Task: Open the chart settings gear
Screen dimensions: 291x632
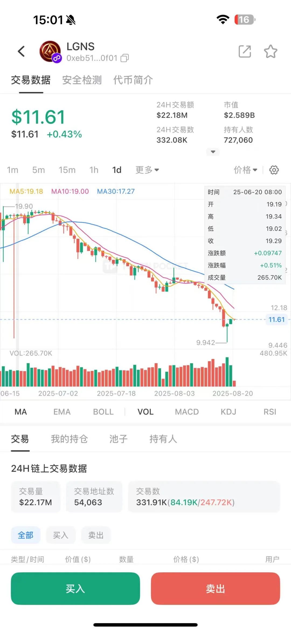Action: (x=274, y=170)
